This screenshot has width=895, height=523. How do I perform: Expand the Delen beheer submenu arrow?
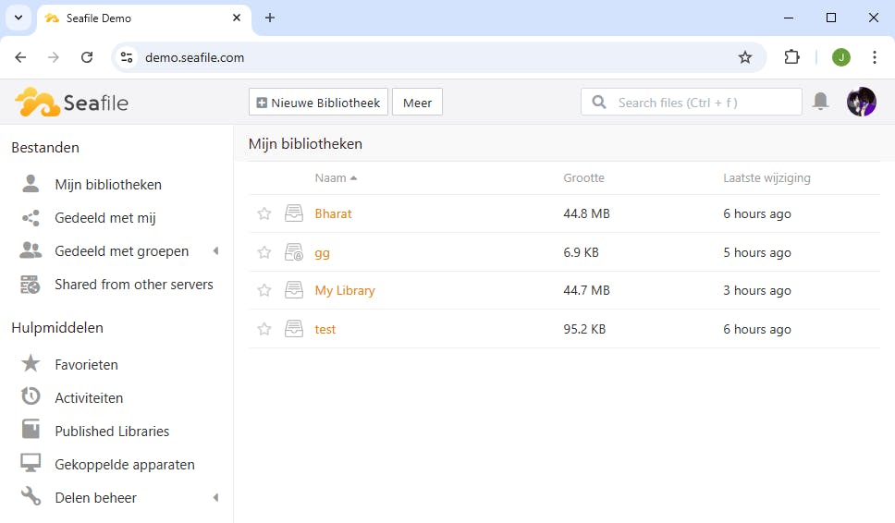pos(215,498)
